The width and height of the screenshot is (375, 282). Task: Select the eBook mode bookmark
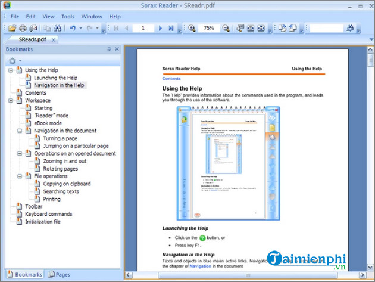click(x=48, y=123)
